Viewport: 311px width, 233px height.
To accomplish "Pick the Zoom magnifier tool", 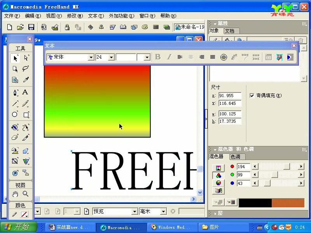I will click(26, 193).
